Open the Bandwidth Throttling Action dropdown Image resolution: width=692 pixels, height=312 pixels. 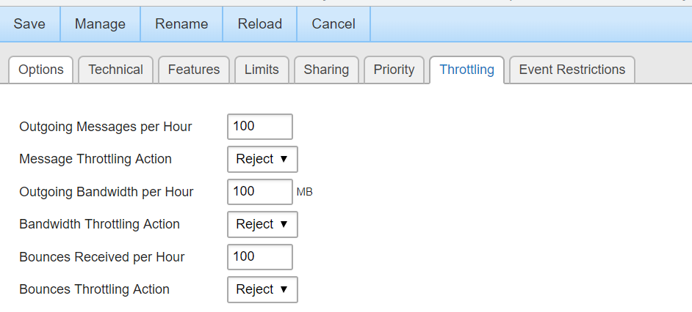[262, 224]
